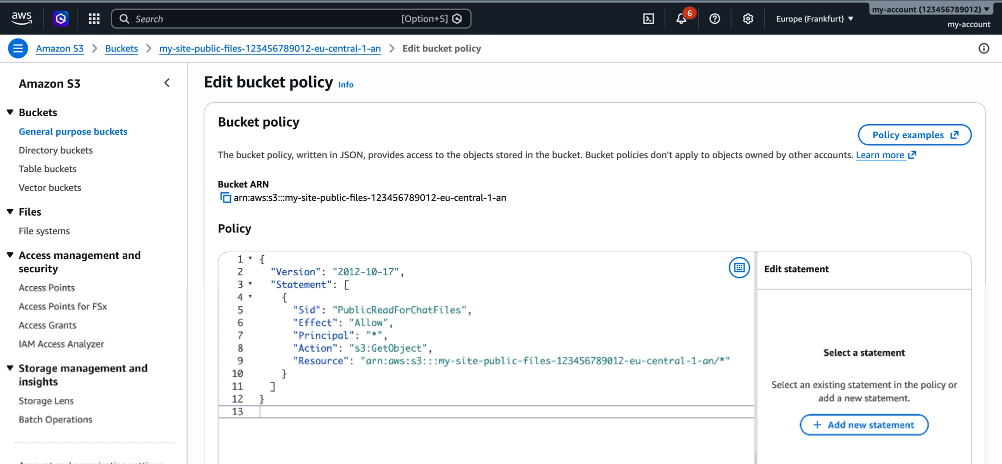Select Europe (Frankfurt) region dropdown
This screenshot has width=1002, height=464.
point(815,19)
